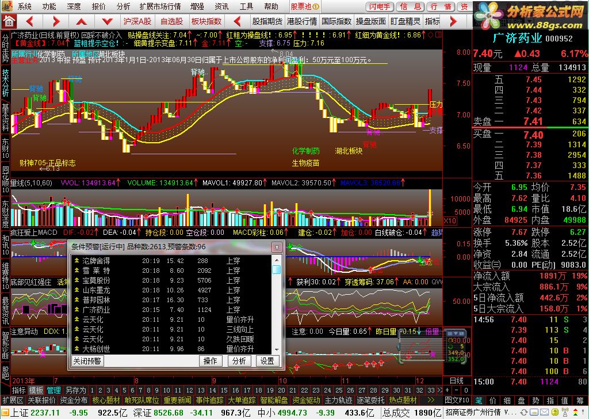Open 图文F10 tab
The width and height of the screenshot is (589, 419).
coord(457,400)
